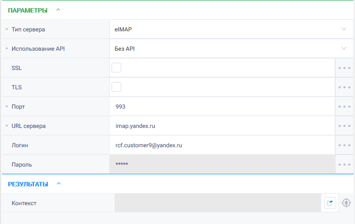Image resolution: width=355 pixels, height=224 pixels.
Task: Open three-dots menu for SSL row
Action: click(x=344, y=68)
